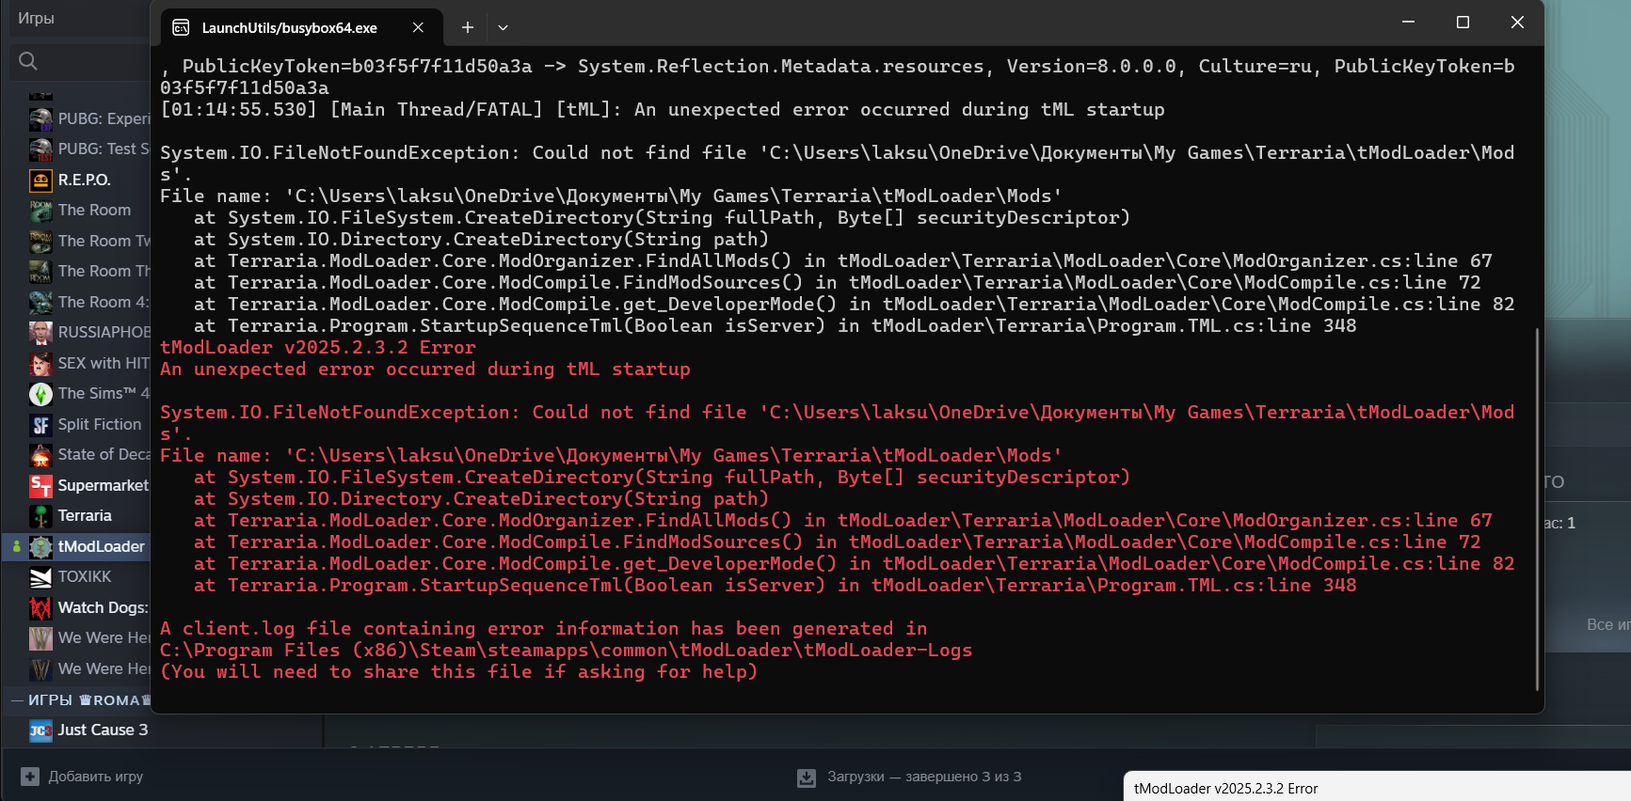
Task: Click the downloads tray icon in Steam
Action: click(x=807, y=777)
